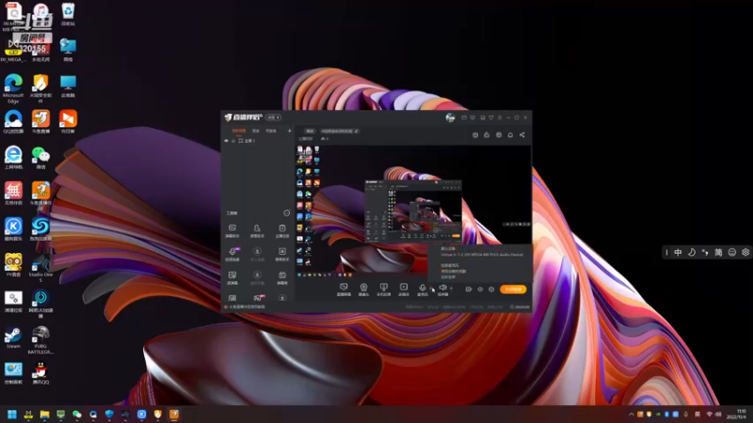The width and height of the screenshot is (753, 423).
Task: Open WeChat desktop shortcut
Action: pos(40,158)
